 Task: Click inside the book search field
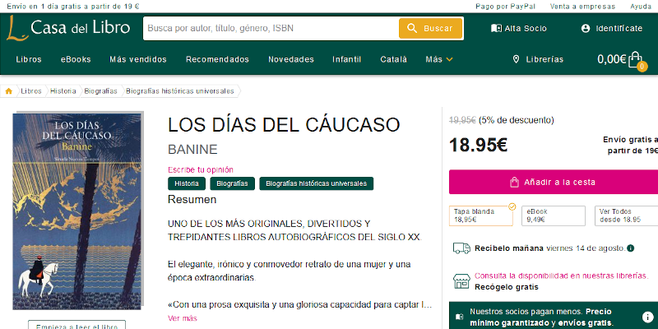click(270, 28)
